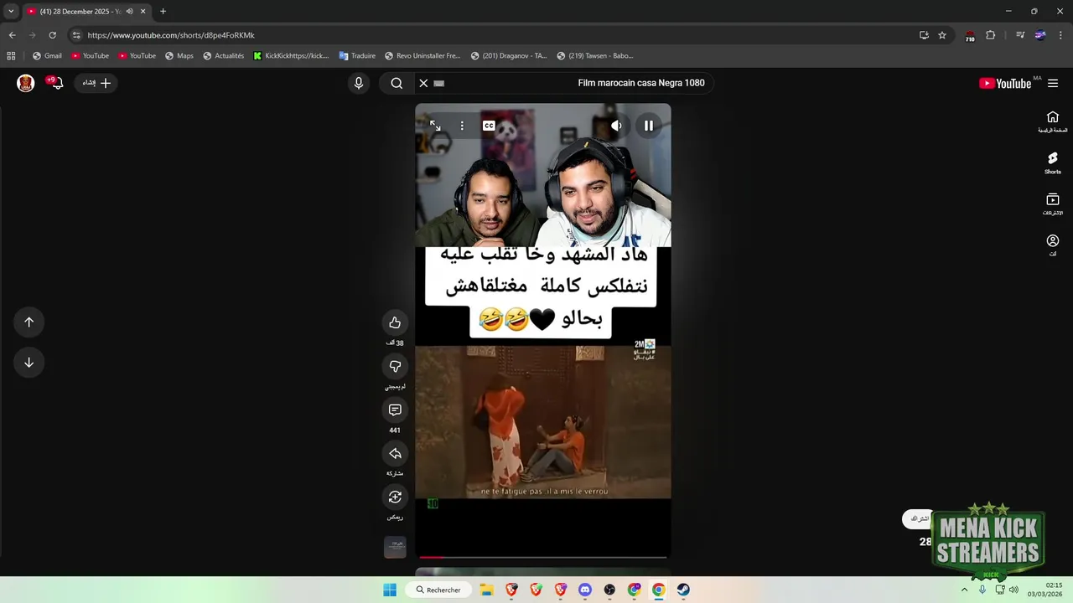This screenshot has width=1073, height=603.
Task: Open the (219) Tawsen bookmark
Action: click(595, 56)
